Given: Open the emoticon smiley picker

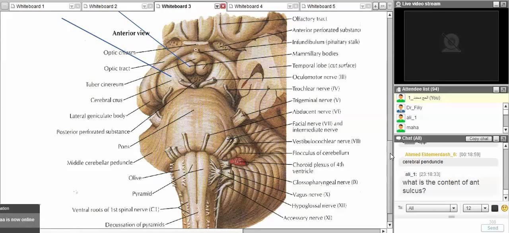Looking at the screenshot, I should (x=505, y=208).
